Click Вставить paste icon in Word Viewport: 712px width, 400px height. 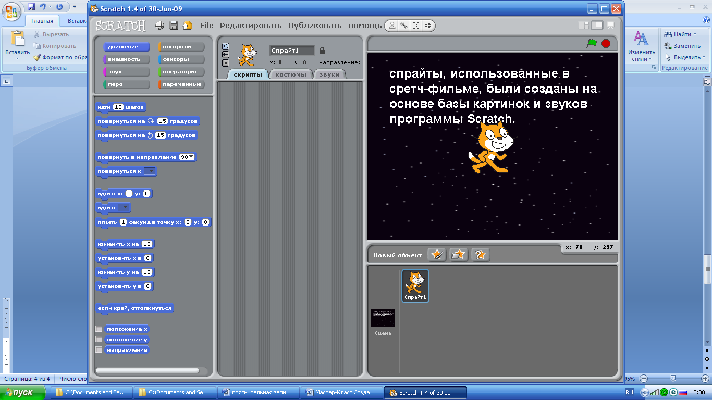[18, 39]
